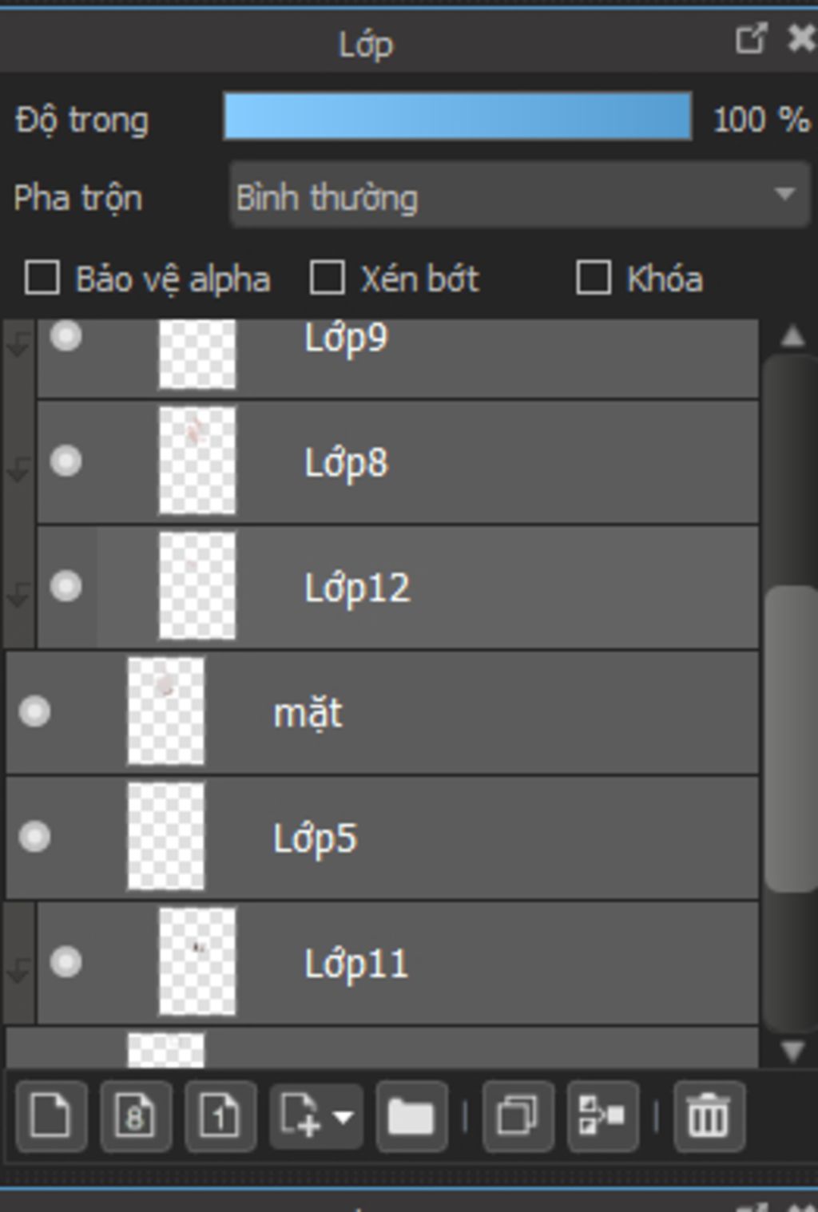818x1212 pixels.
Task: Open the add-layer options dropdown arrow
Action: tap(343, 1116)
